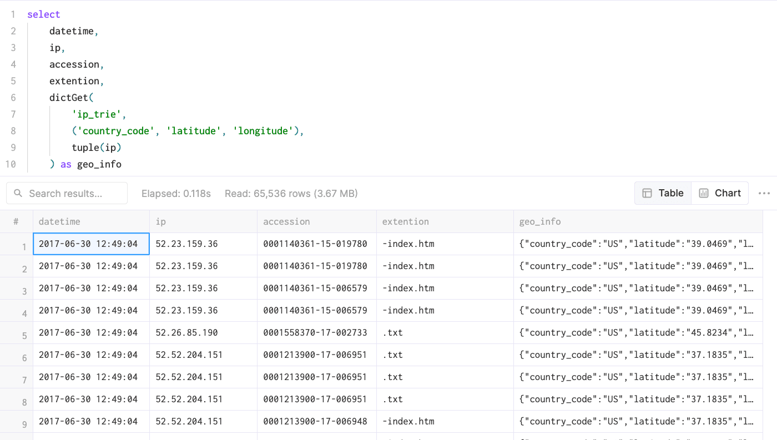Click the magnifier icon in the search box

[18, 193]
